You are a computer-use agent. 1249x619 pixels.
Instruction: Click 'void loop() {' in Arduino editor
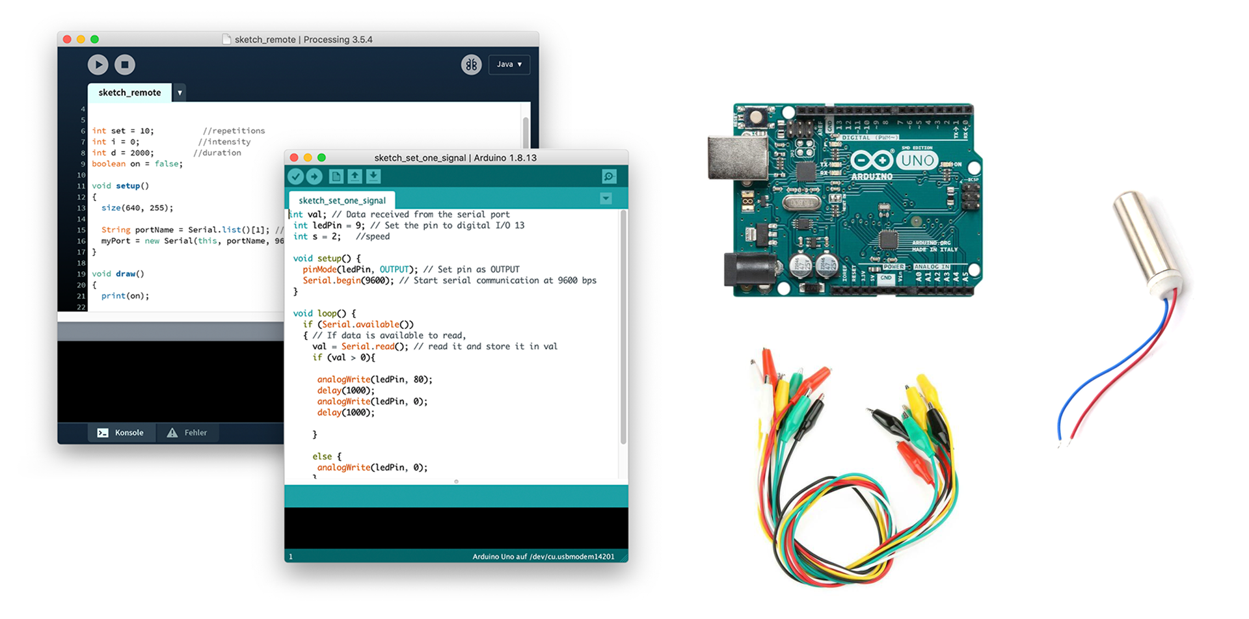325,313
